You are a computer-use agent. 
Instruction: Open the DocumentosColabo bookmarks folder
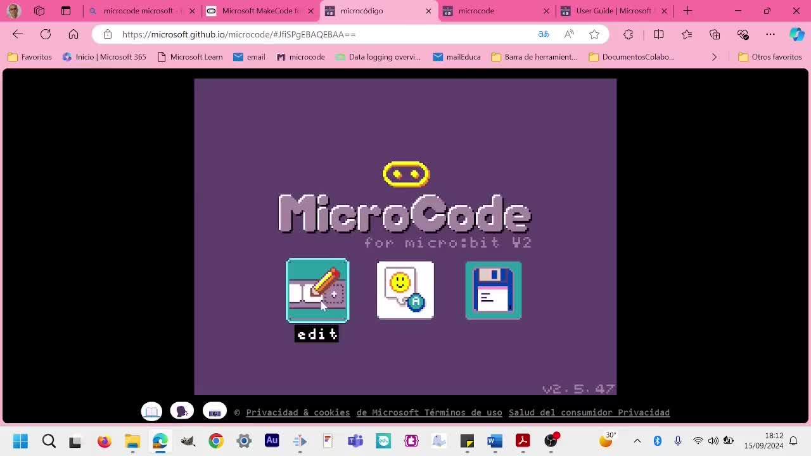click(632, 57)
